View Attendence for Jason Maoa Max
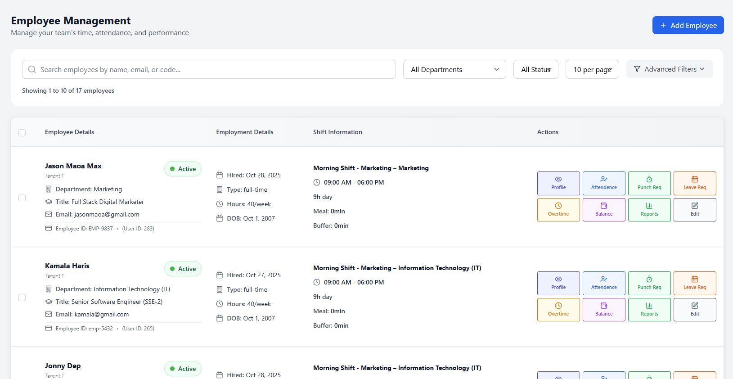This screenshot has width=733, height=379. [604, 183]
